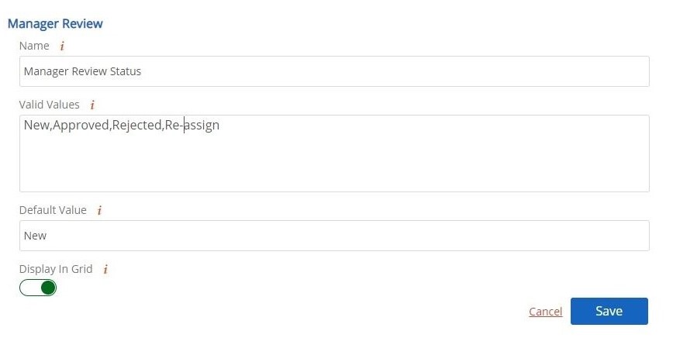Show info tooltip icon for Display In Grid

[x=105, y=269]
